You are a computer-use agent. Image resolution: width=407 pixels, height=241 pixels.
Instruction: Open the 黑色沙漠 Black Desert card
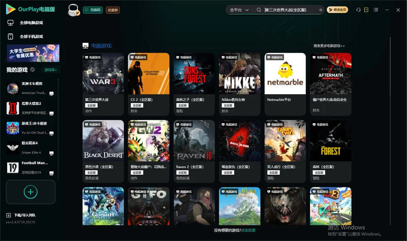coord(103,151)
